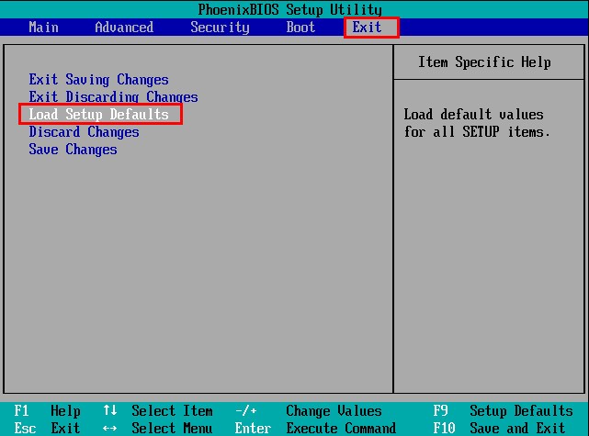Click the F1 Help key hint

pos(48,411)
